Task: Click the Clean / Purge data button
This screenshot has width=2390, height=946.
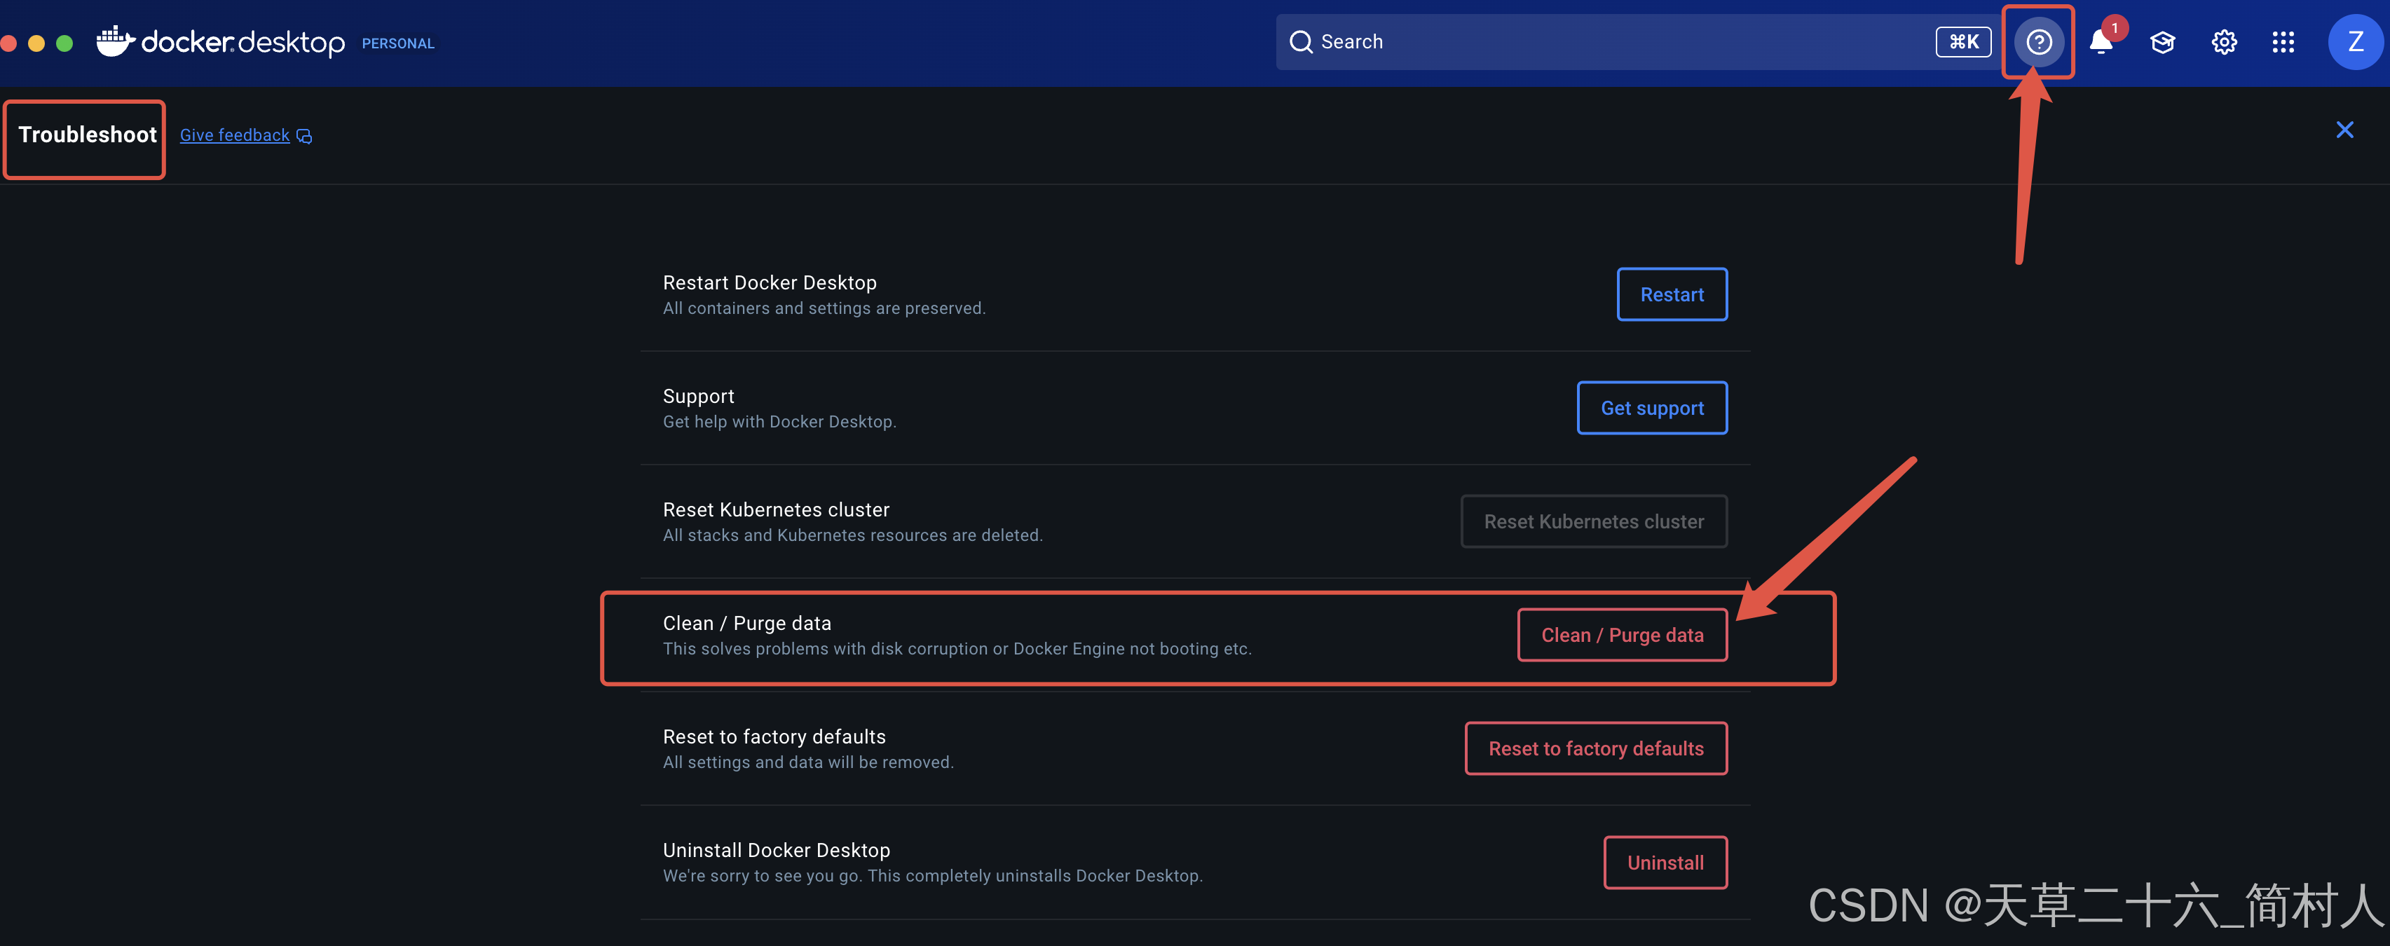Action: point(1623,636)
